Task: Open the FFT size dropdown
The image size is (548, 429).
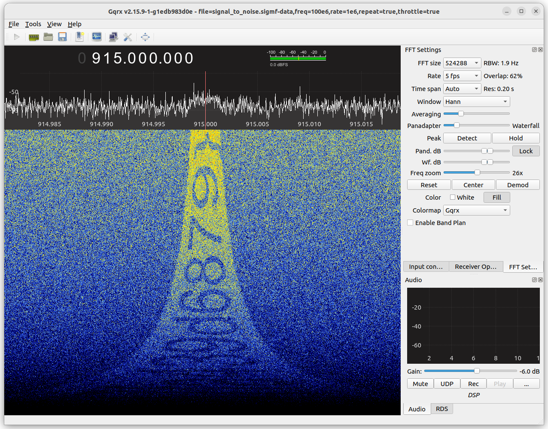Action: pos(462,63)
